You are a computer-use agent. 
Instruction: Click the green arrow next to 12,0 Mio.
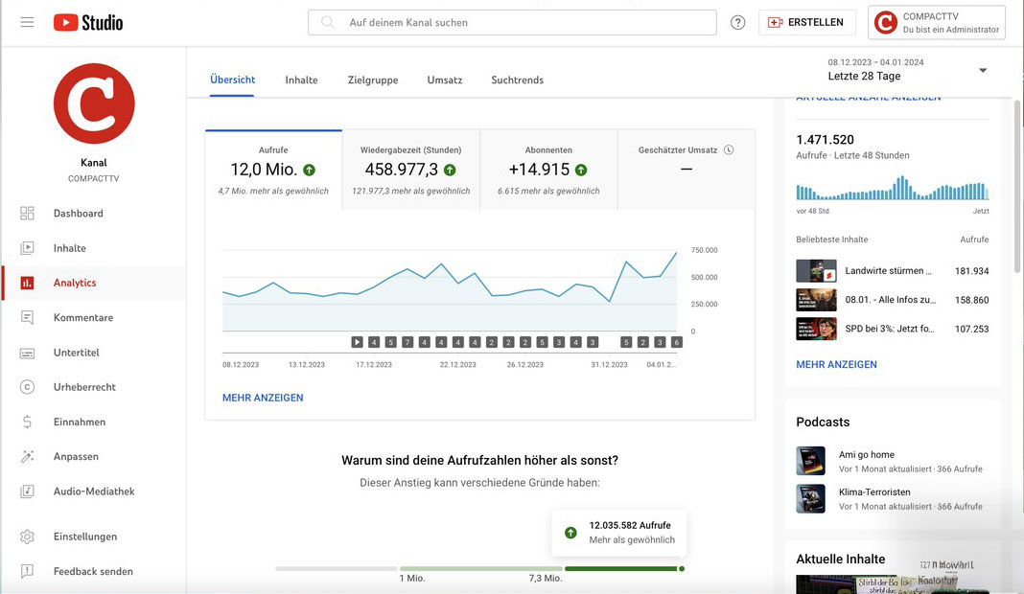(x=310, y=170)
